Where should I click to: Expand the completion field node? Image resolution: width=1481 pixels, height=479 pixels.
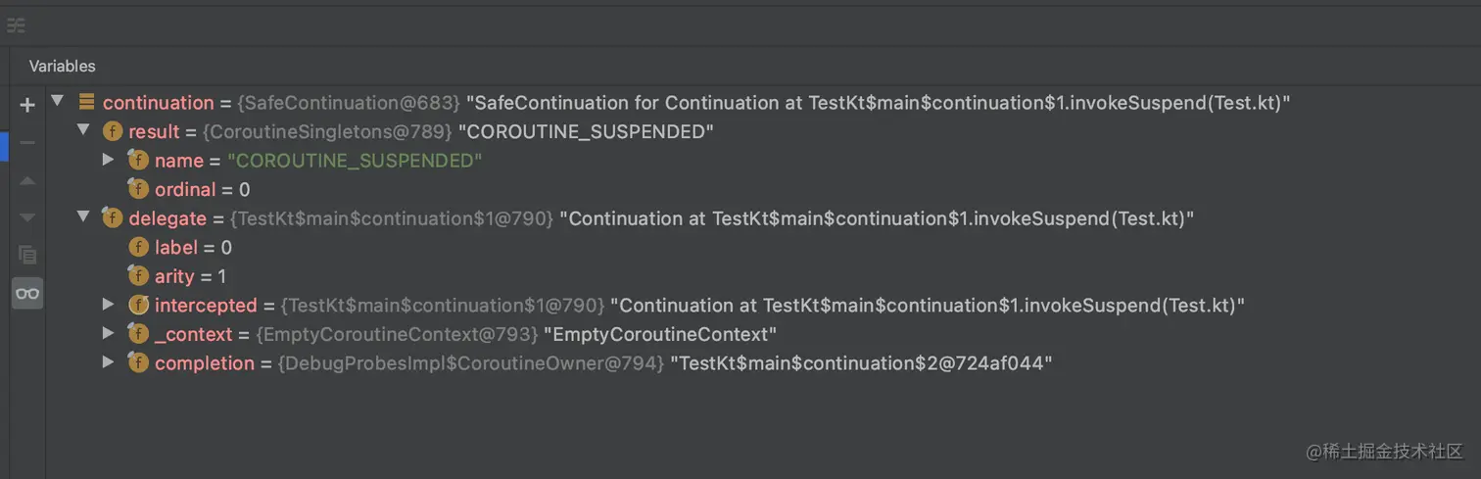[x=109, y=362]
